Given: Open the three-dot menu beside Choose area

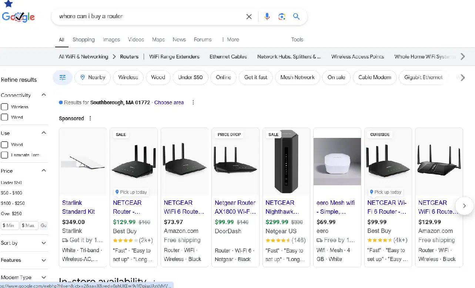Looking at the screenshot, I should (193, 102).
